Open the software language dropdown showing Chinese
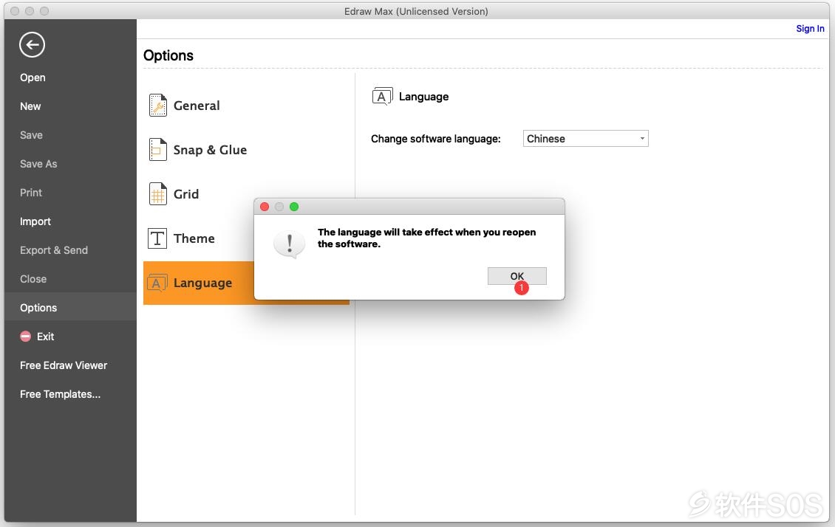Image resolution: width=835 pixels, height=527 pixels. pos(585,138)
